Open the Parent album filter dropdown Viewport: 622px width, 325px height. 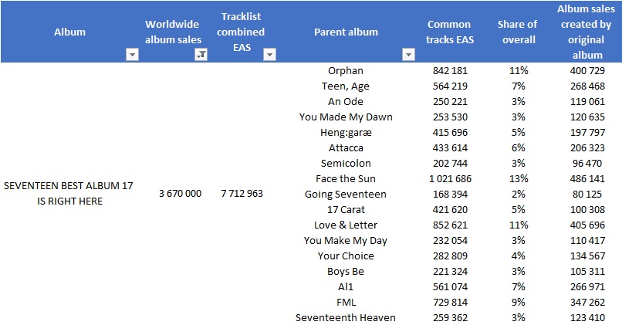(x=408, y=55)
